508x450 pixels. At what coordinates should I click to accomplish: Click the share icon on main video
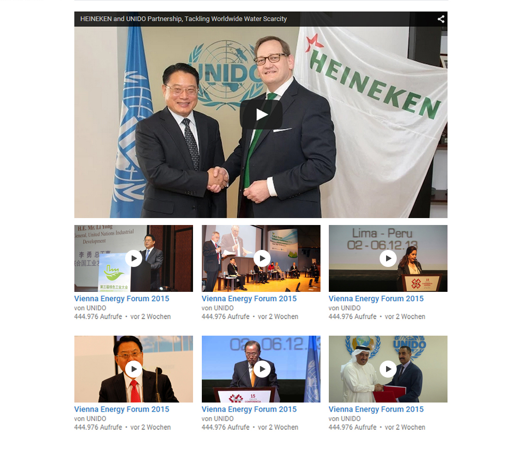coord(441,19)
